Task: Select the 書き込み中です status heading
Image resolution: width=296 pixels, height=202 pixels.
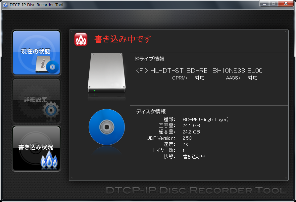Action: (123, 39)
